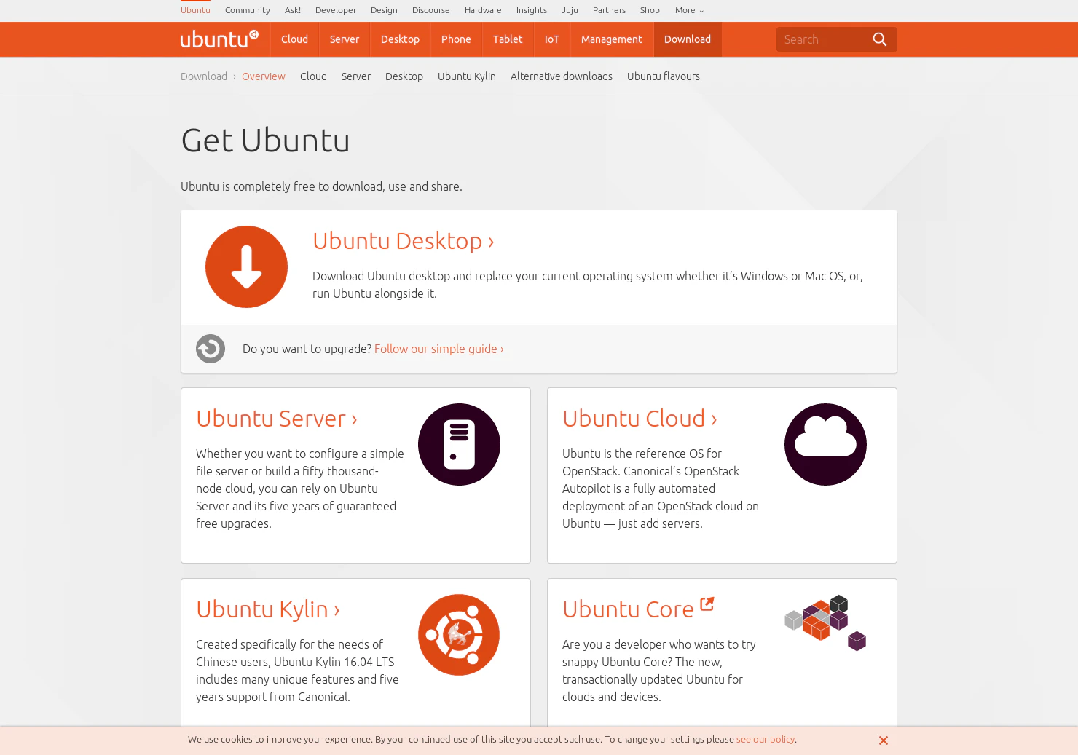Viewport: 1078px width, 755px height.
Task: Click the Ubuntu Core cubes icon
Action: [825, 623]
